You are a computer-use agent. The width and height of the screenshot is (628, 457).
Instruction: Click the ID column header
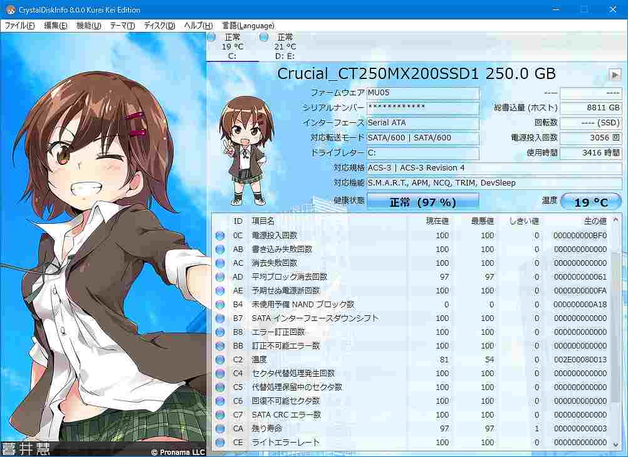tap(238, 221)
